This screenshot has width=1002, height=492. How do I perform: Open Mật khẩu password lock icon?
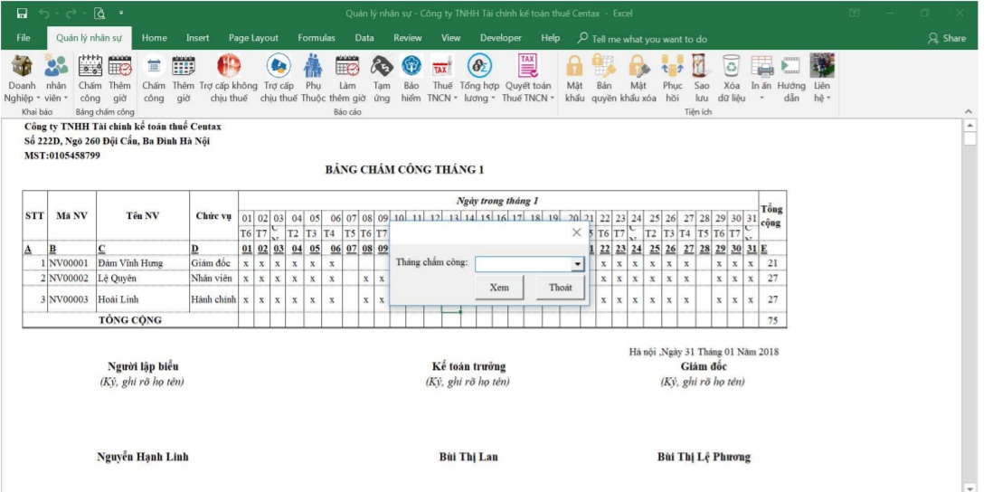574,67
